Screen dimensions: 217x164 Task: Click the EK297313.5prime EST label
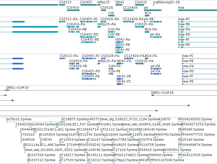click(41, 160)
